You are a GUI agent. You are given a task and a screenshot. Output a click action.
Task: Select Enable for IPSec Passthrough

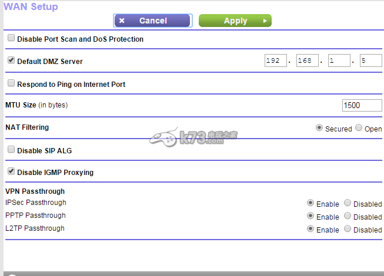[310, 203]
